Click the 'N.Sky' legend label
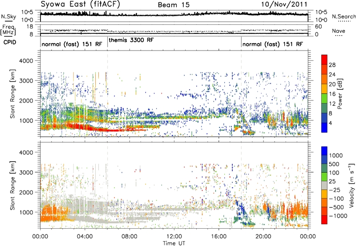The height and width of the screenshot is (246, 356). pos(8,16)
